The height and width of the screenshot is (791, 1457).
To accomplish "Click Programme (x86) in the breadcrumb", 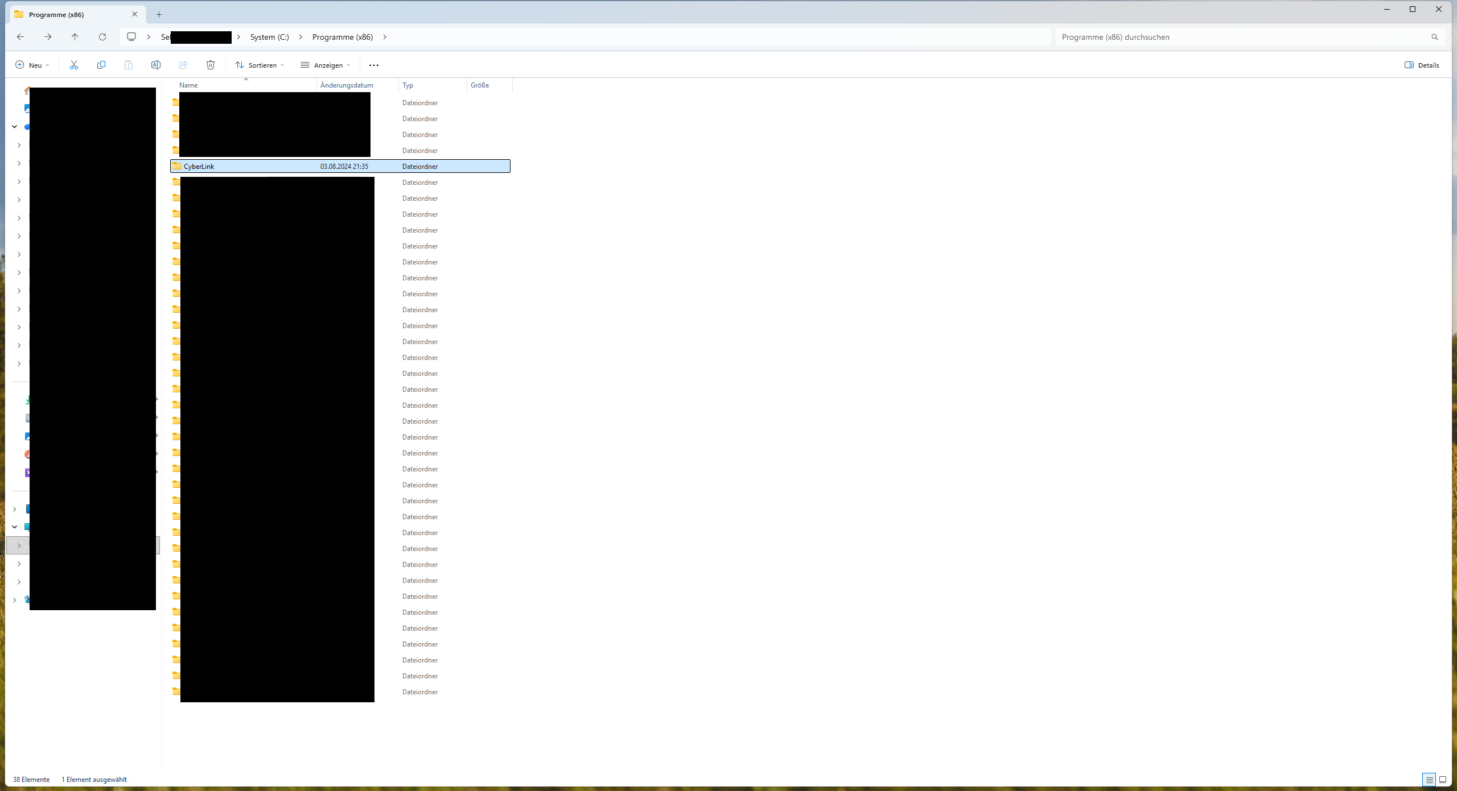I will click(x=343, y=37).
